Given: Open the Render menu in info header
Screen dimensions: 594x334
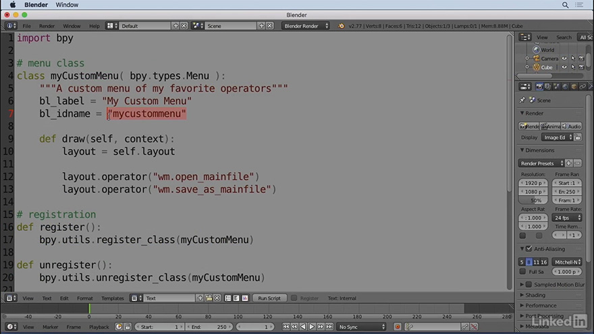Looking at the screenshot, I should point(47,26).
